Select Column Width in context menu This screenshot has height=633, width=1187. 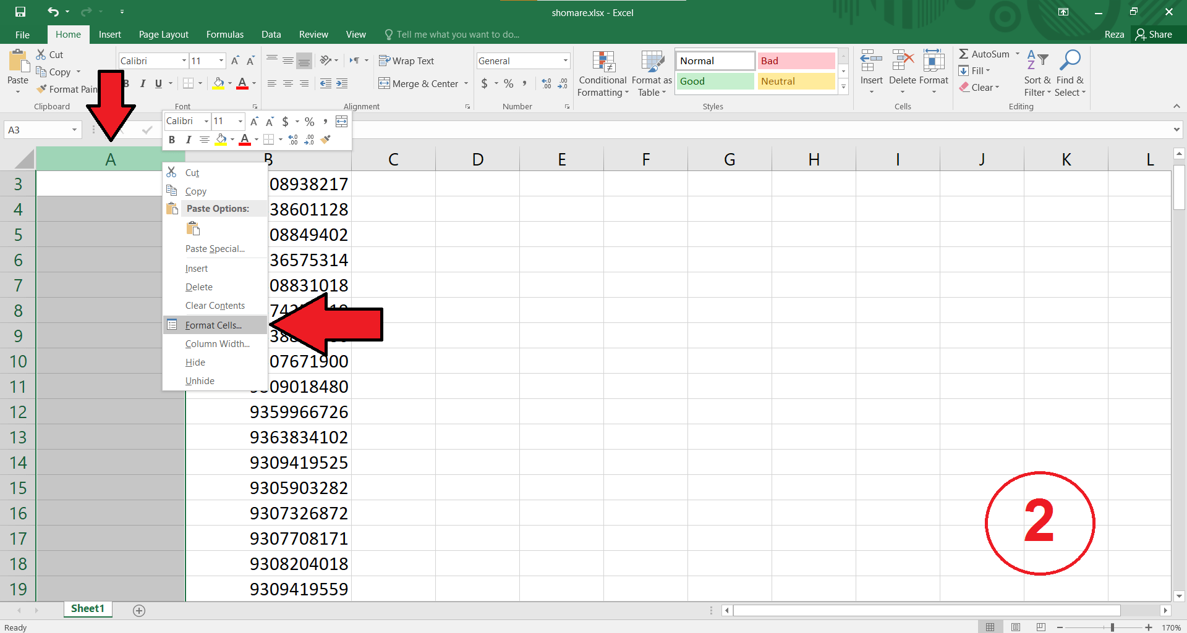coord(217,344)
